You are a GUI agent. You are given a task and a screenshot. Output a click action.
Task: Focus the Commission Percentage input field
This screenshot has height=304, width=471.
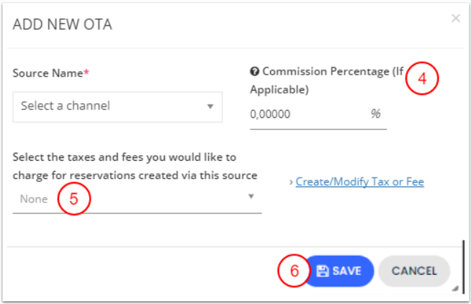pos(305,115)
